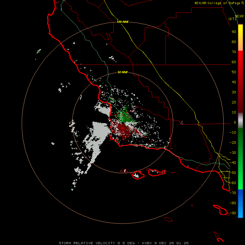
Task: Pick the yellow-orange top segment of the color bar
Action: (x=240, y=38)
